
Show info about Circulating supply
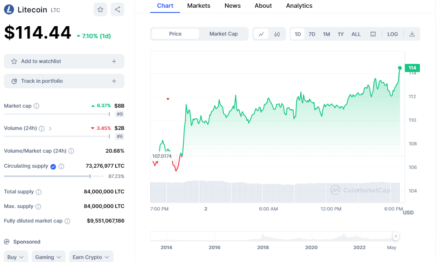click(61, 166)
